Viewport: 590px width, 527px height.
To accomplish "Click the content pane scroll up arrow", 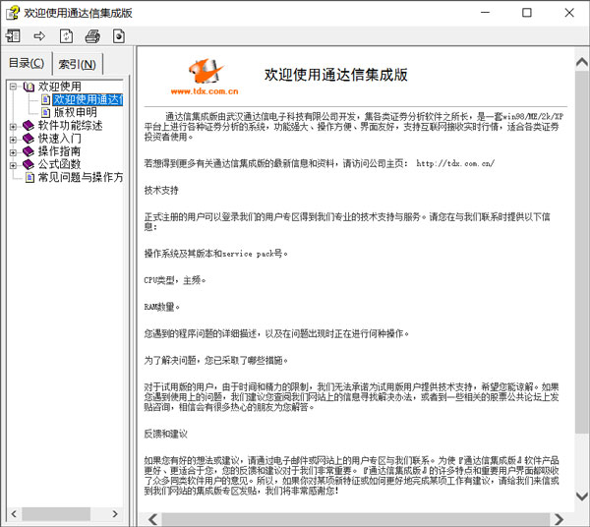I will (582, 62).
